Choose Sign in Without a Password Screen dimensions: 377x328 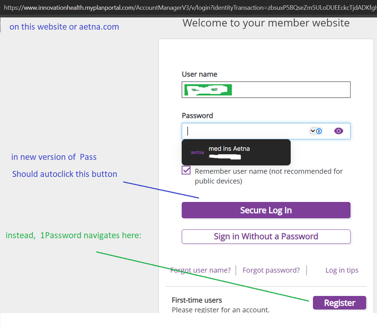pyautogui.click(x=266, y=237)
